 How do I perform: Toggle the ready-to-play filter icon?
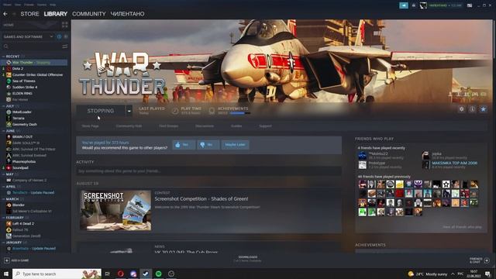tap(65, 36)
